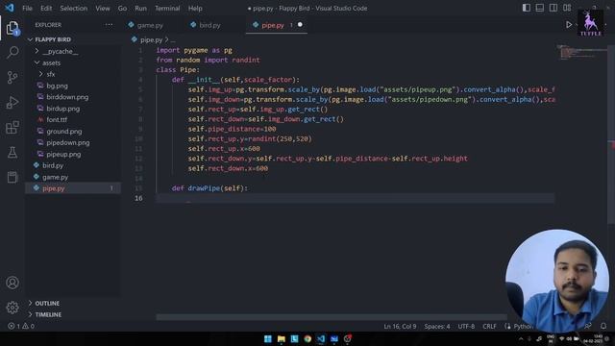The width and height of the screenshot is (615, 346).
Task: Select language mode Python in status bar
Action: coord(524,326)
